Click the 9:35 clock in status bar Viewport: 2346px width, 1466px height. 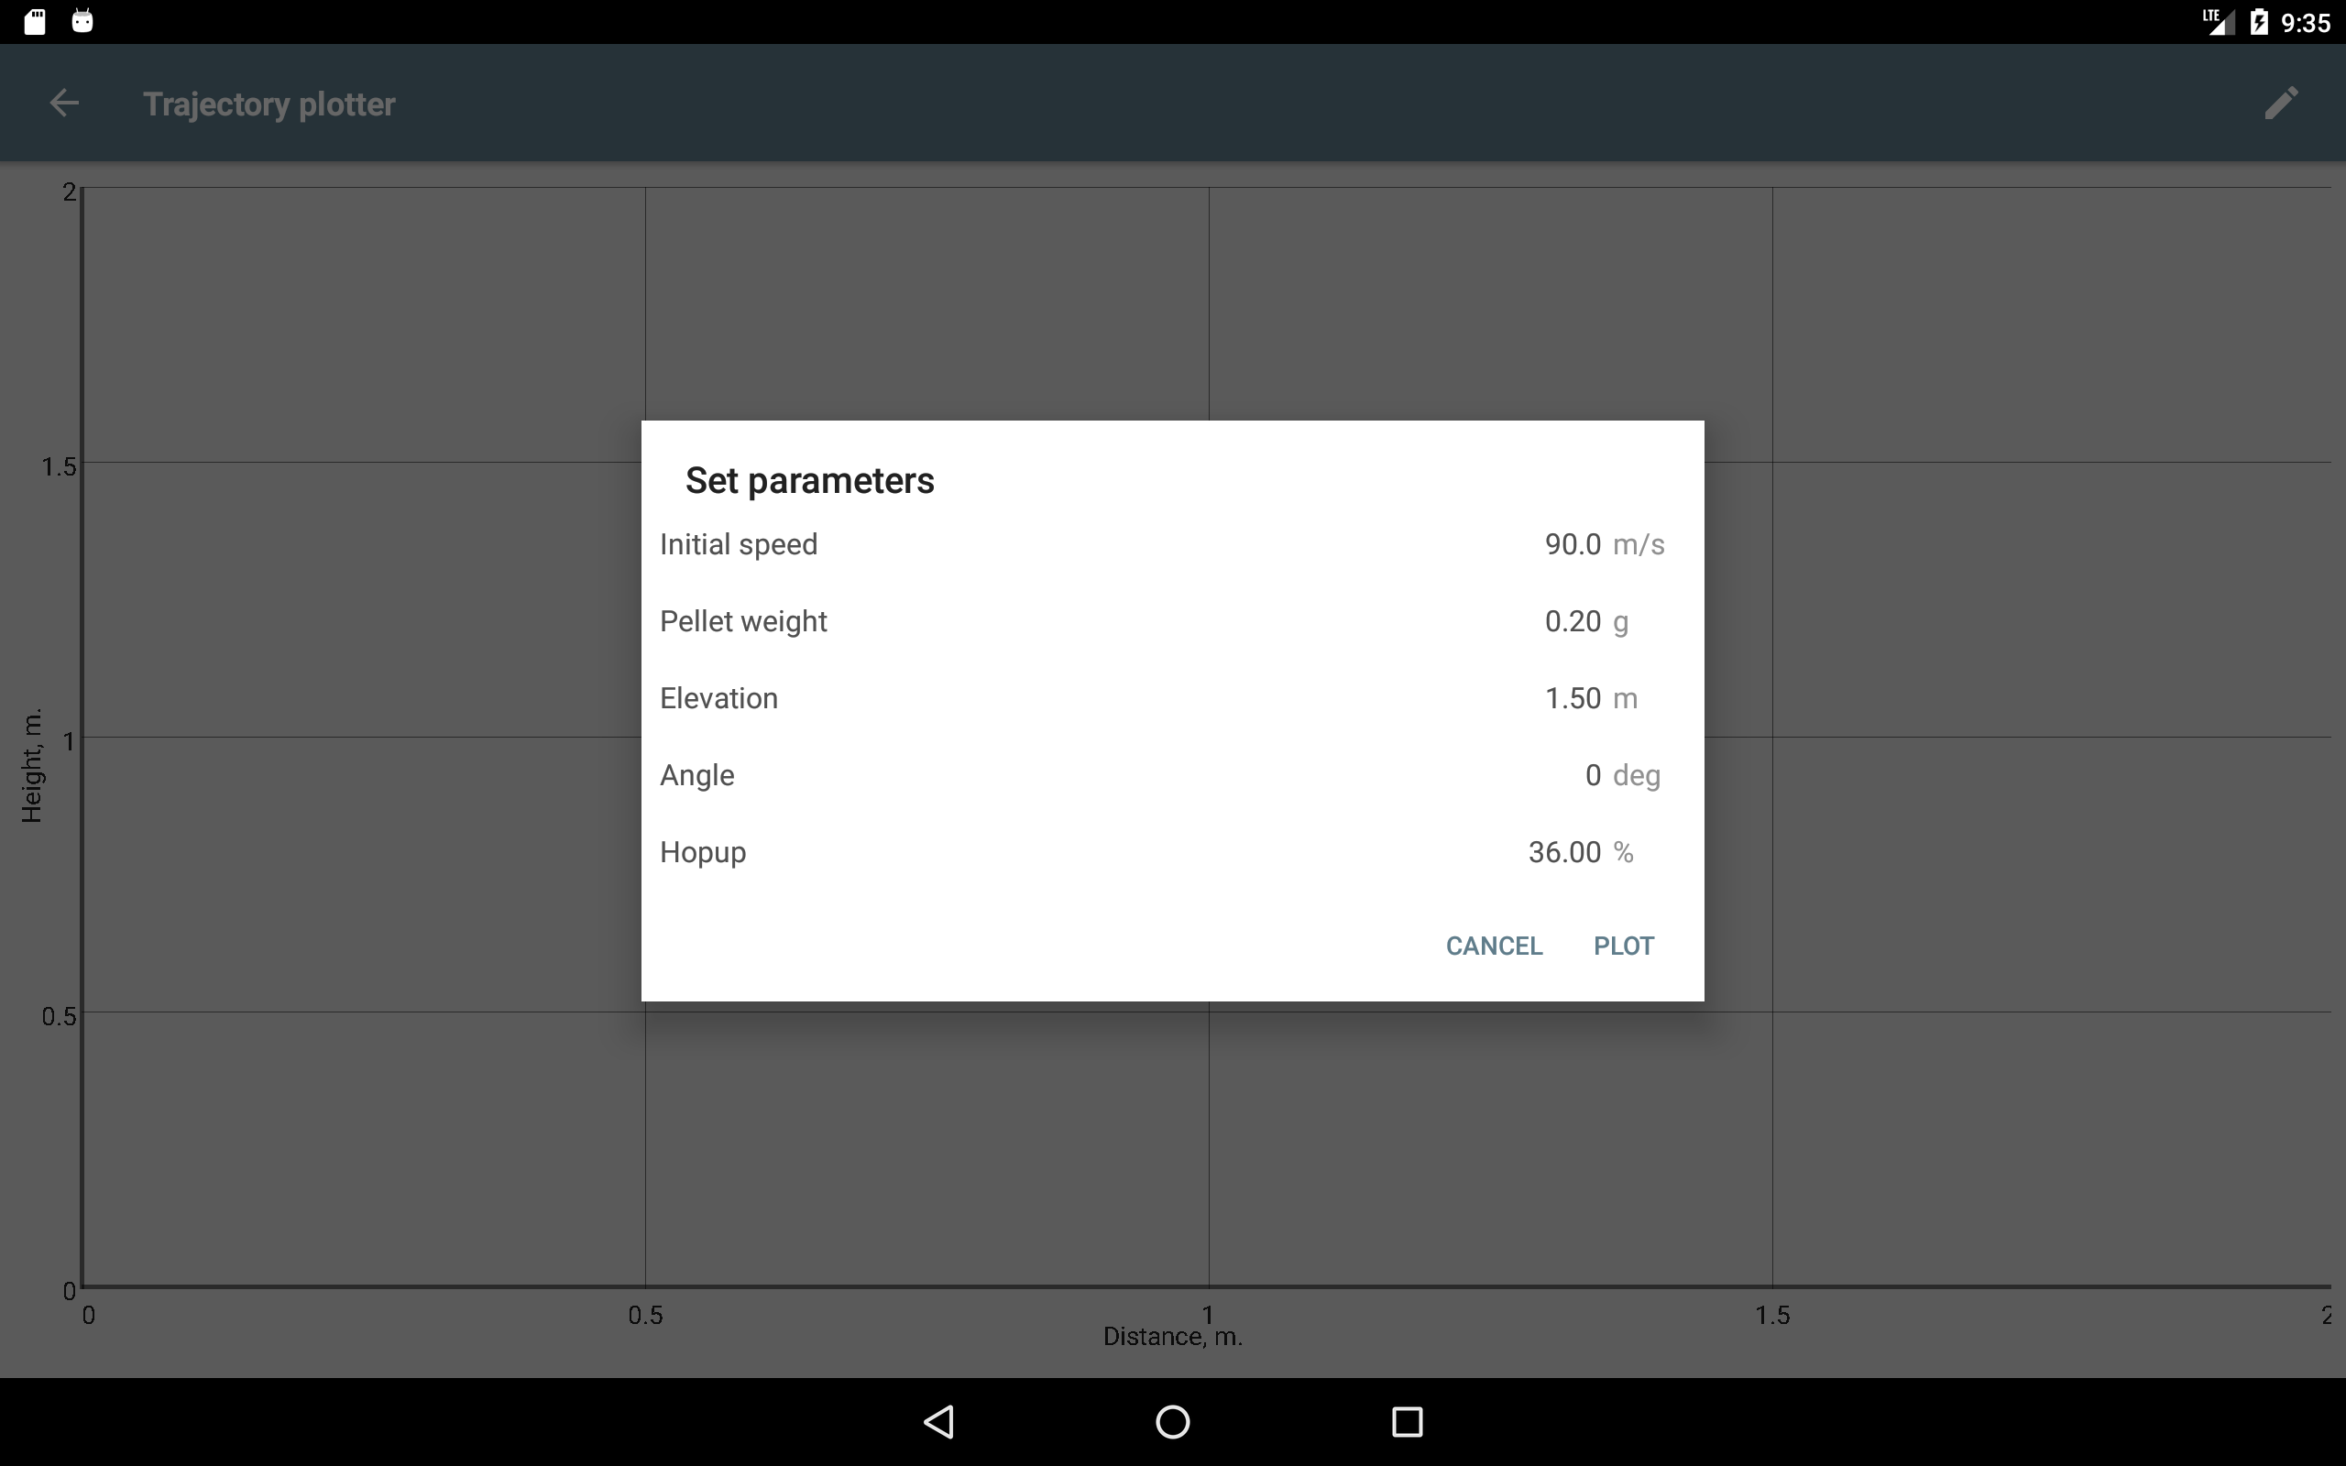[2305, 22]
